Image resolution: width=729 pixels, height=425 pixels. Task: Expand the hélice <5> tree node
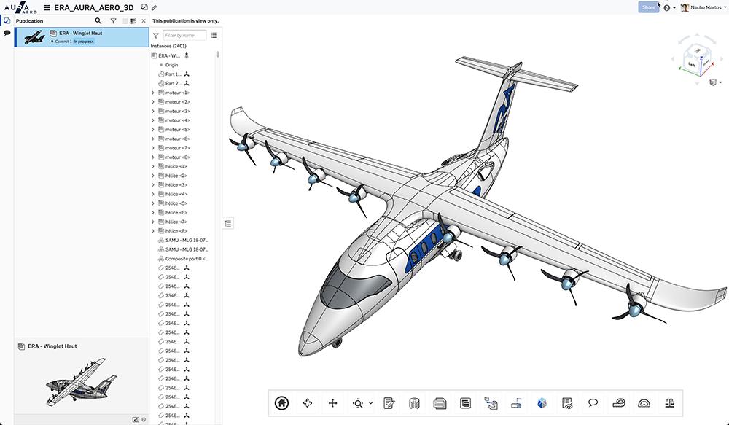(152, 203)
